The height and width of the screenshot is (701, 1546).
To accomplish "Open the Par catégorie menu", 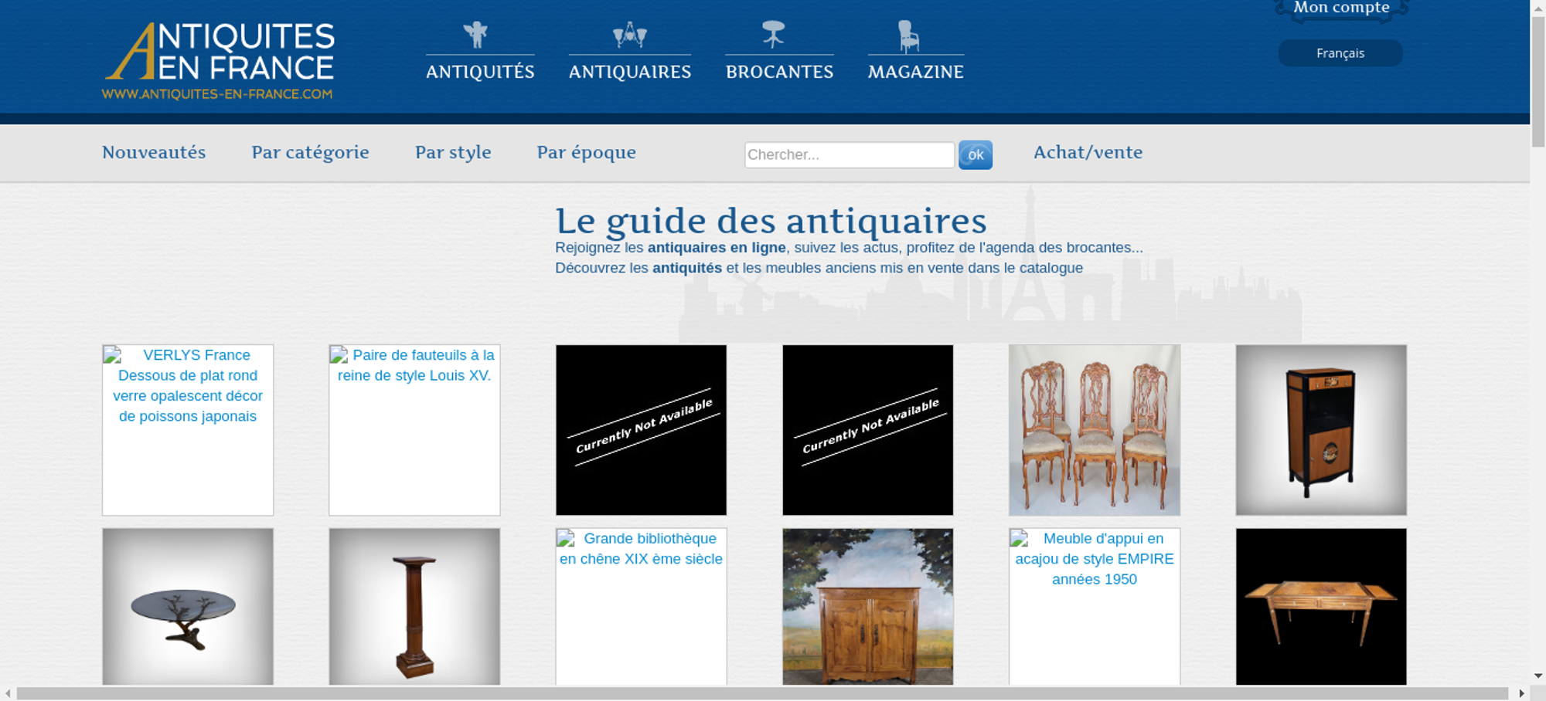I will (310, 152).
